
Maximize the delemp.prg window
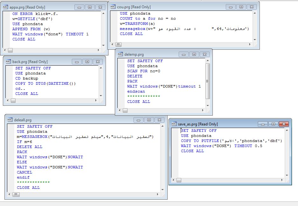(x=194, y=54)
